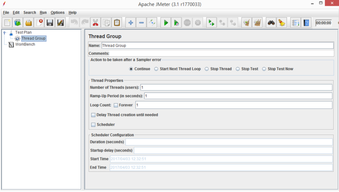Start the test with green play icon
The width and height of the screenshot is (339, 192).
[166, 23]
